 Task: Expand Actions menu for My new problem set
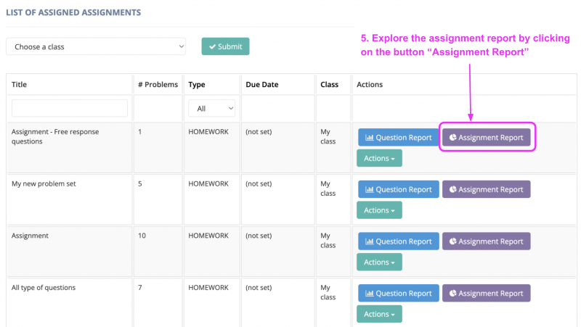click(x=379, y=210)
